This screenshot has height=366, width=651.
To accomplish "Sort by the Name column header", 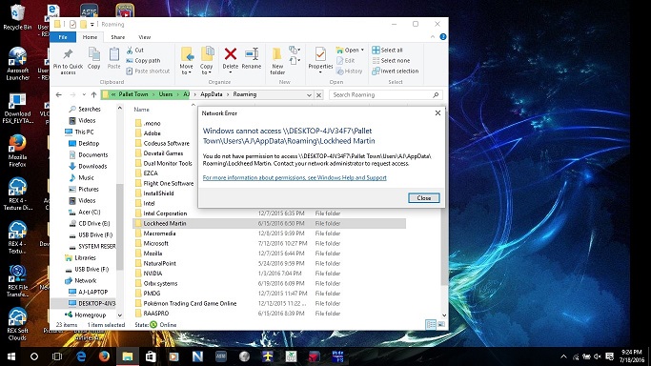I will [x=141, y=110].
